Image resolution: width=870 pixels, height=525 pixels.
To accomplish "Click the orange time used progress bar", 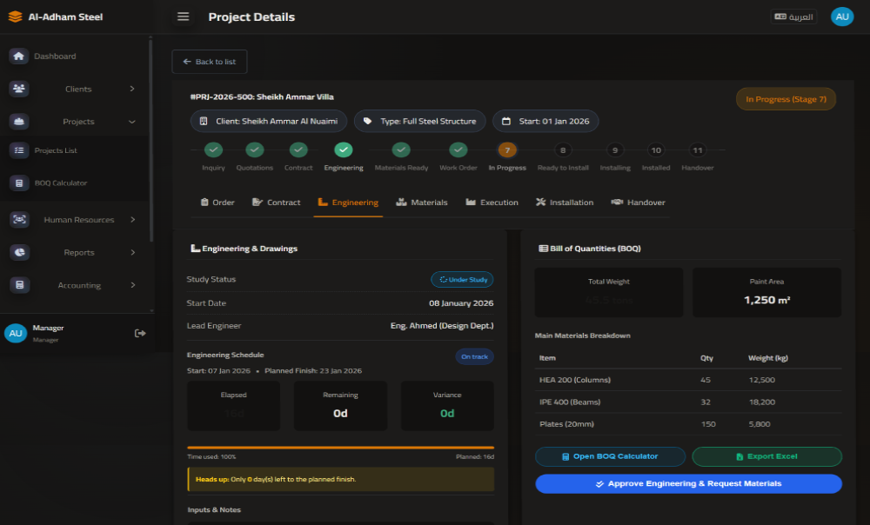I will point(340,448).
